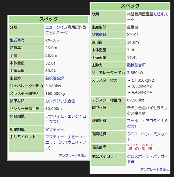174x177 pixels.
Task: Click 32.0t 本体重量 value
Action: tap(50, 63)
